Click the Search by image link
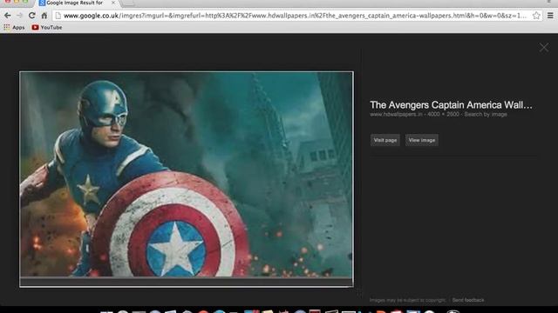Image resolution: width=558 pixels, height=313 pixels. tap(486, 114)
